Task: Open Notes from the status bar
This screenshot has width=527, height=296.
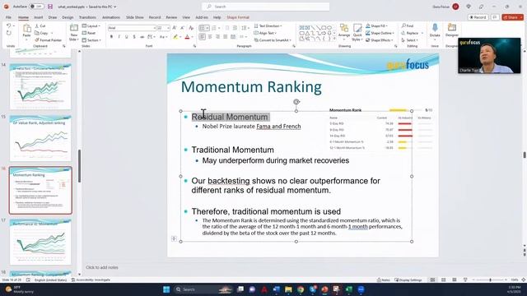Action: 384,280
